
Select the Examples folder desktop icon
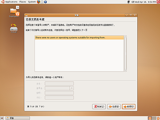click(x=14, y=12)
